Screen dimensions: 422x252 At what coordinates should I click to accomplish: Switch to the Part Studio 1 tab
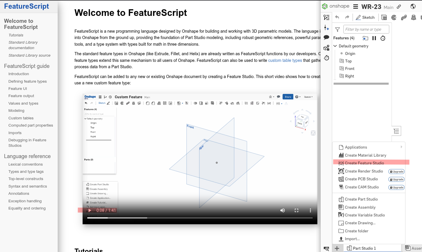click(372, 248)
